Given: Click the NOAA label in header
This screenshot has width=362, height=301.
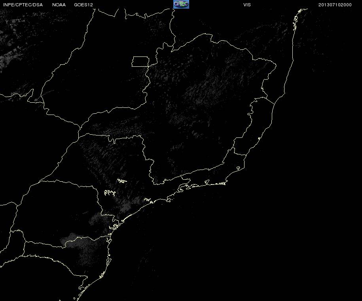Looking at the screenshot, I should pos(59,5).
